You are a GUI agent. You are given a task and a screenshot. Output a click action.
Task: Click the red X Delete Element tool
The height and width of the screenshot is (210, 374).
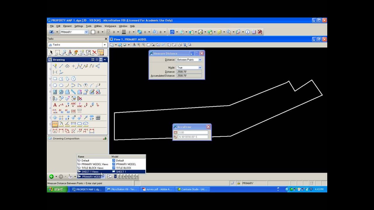(94, 52)
